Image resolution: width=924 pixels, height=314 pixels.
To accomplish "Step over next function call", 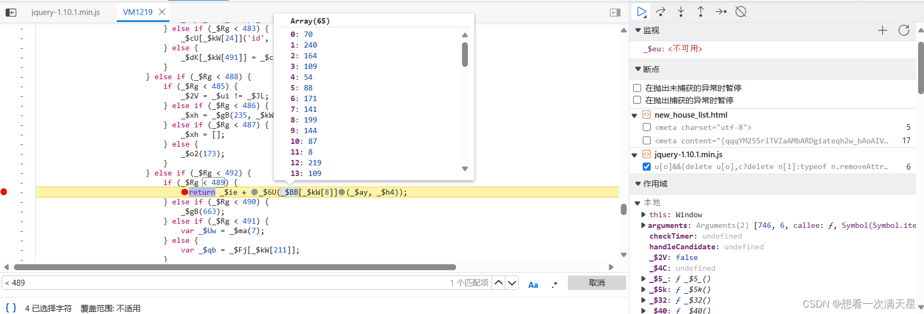I will coord(661,12).
